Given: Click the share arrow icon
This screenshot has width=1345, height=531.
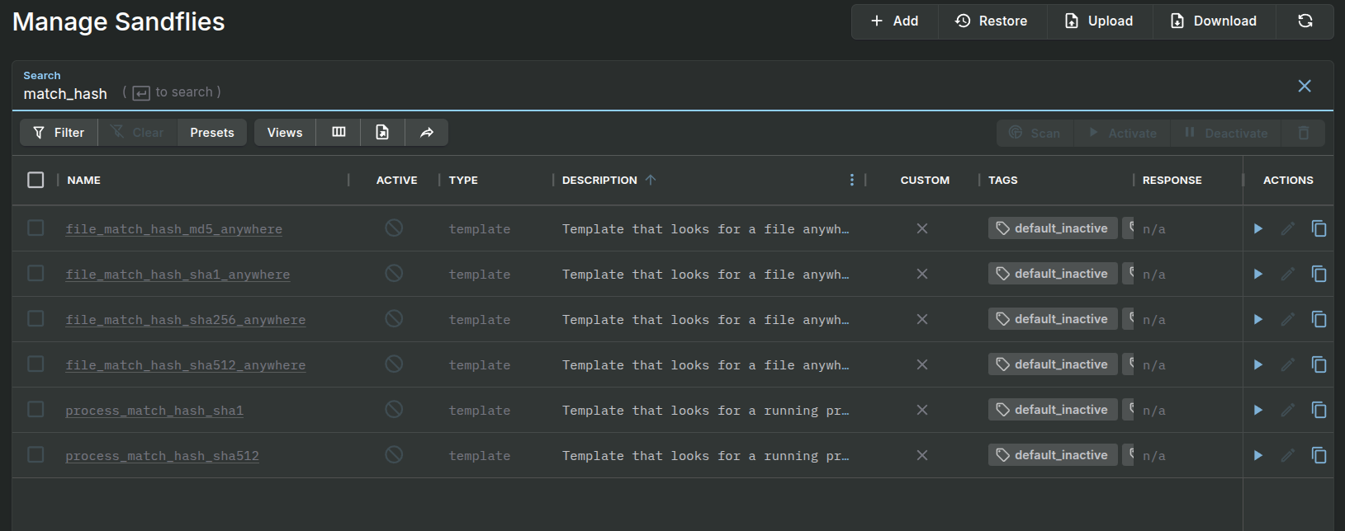Looking at the screenshot, I should (x=427, y=133).
